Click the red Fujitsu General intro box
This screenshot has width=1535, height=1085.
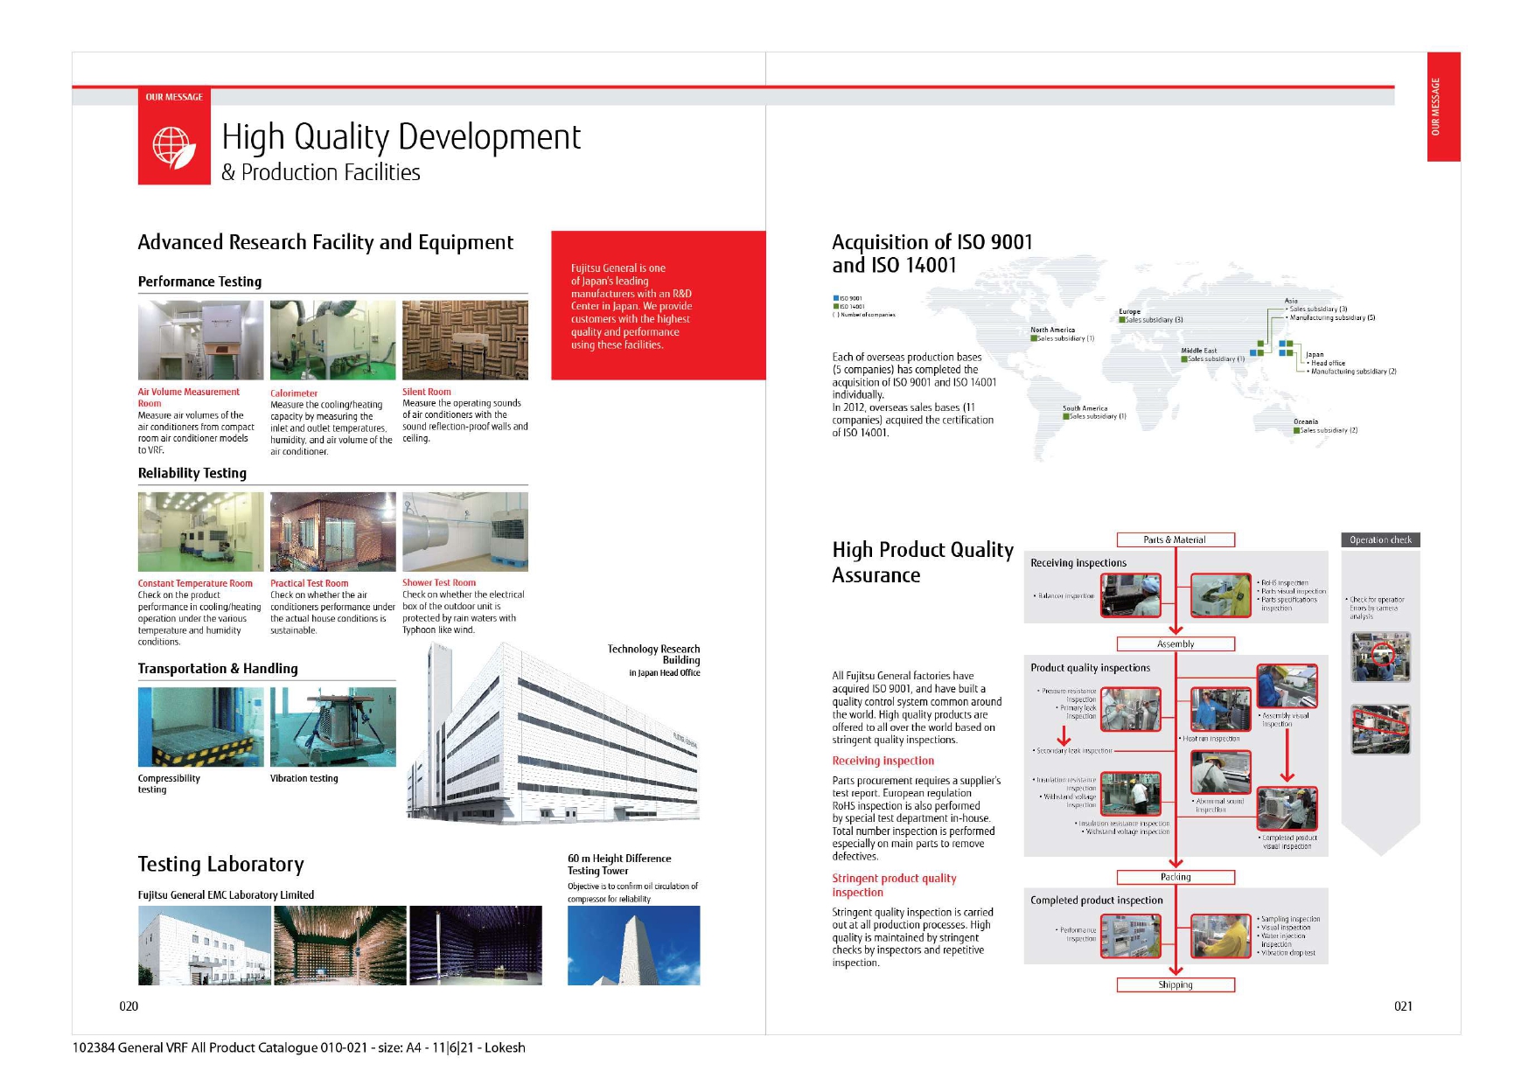point(659,305)
